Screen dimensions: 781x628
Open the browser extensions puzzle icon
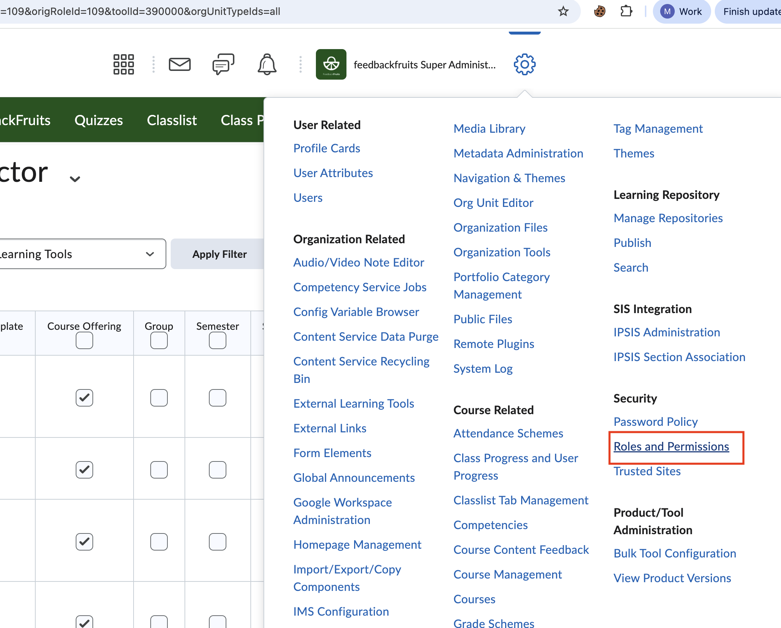tap(627, 11)
